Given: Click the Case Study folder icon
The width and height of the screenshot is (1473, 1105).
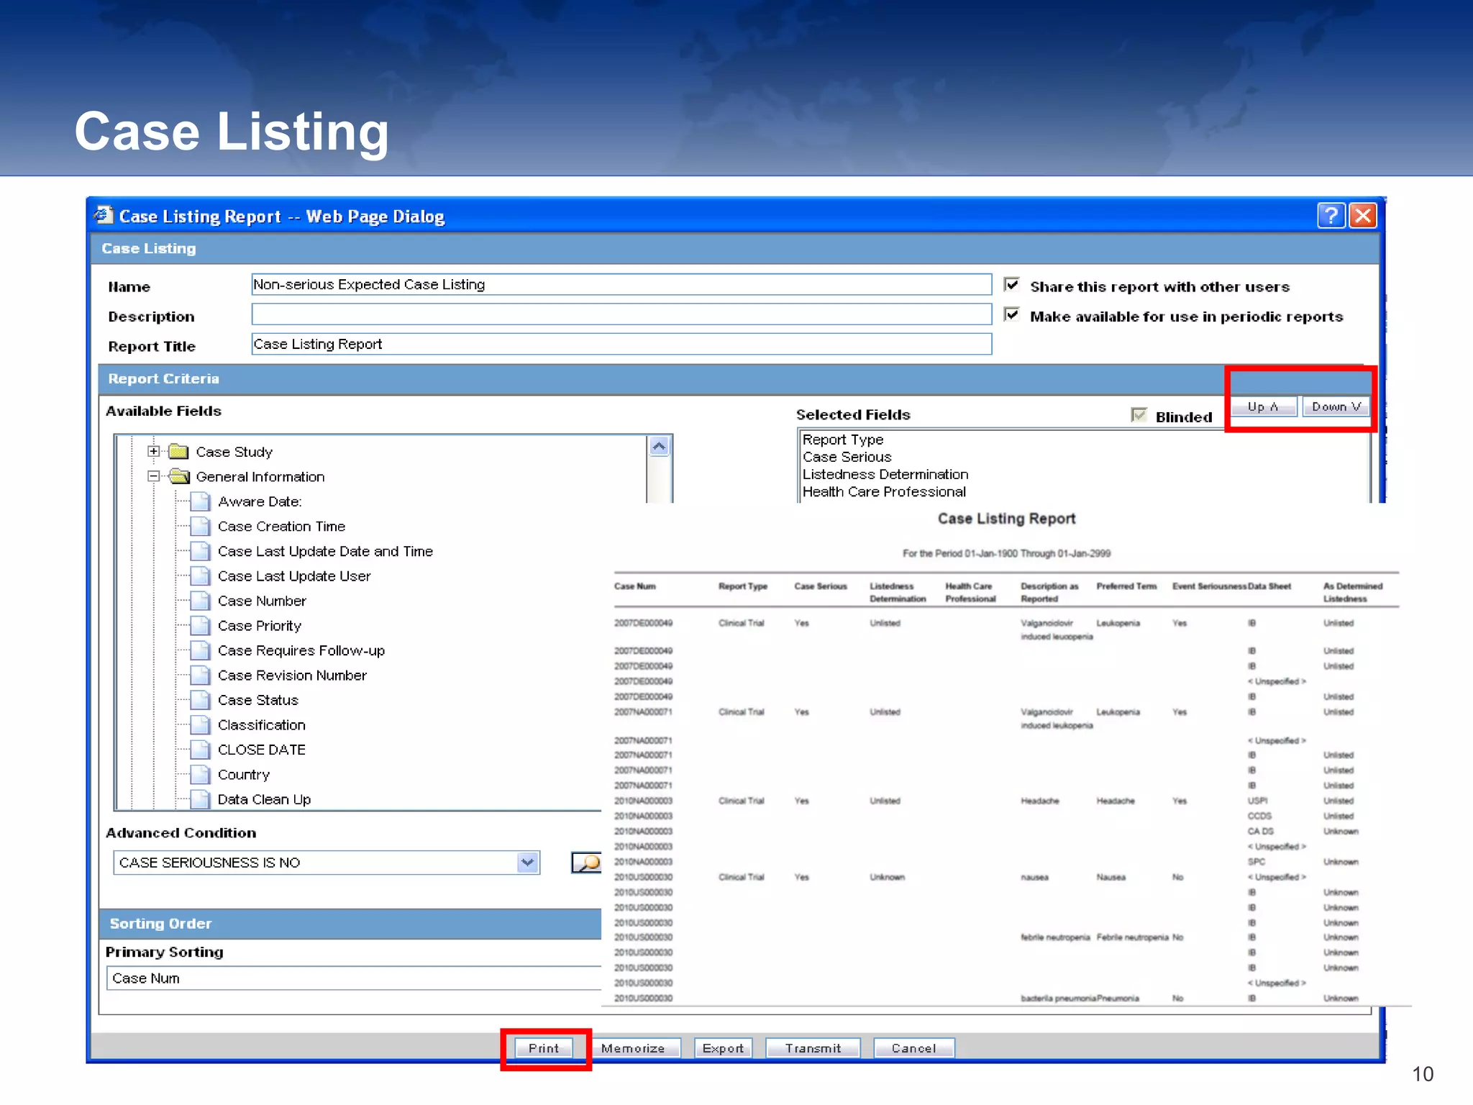Looking at the screenshot, I should 178,452.
